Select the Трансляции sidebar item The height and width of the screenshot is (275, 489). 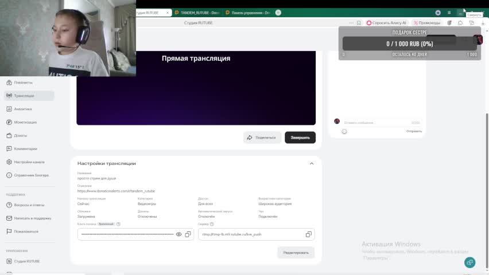click(x=29, y=96)
